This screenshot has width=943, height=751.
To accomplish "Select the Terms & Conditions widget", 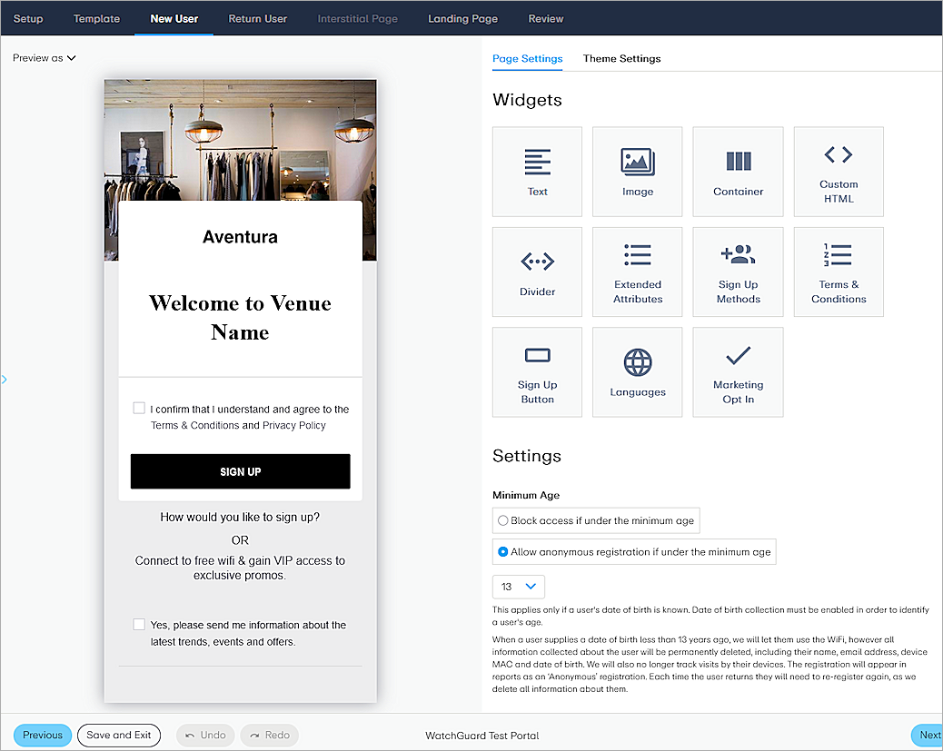I will (x=838, y=272).
